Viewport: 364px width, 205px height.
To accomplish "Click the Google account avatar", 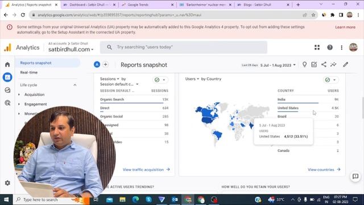I will coord(353,47).
